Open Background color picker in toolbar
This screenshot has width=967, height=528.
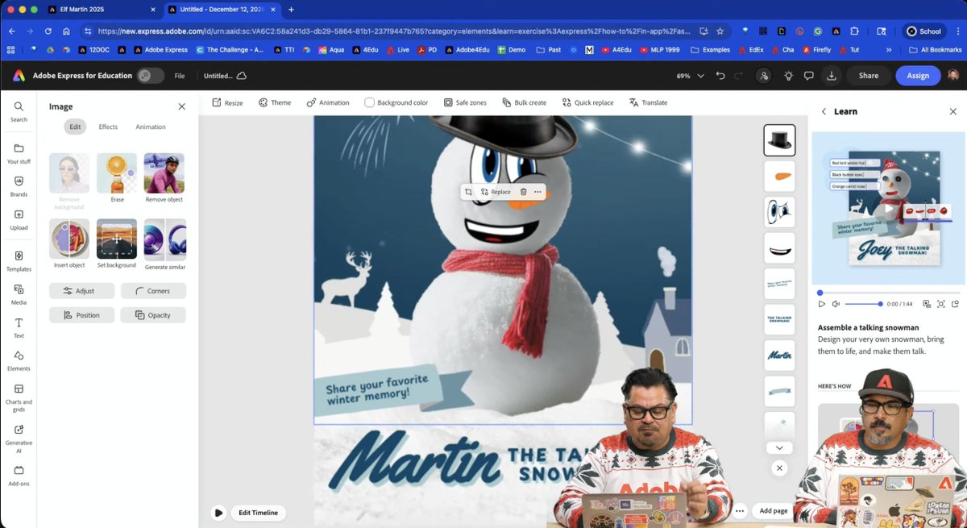(396, 102)
